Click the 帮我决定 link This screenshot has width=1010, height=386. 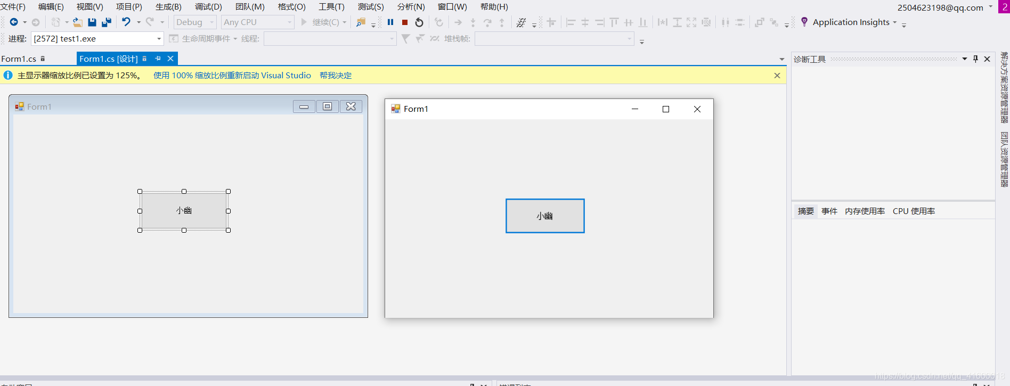coord(336,76)
